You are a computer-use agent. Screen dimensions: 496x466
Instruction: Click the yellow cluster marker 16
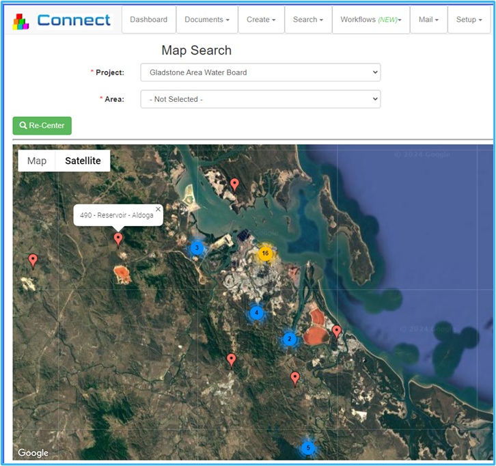265,253
